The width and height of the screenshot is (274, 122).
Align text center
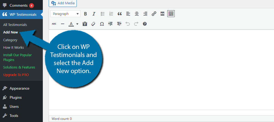[x=137, y=14]
